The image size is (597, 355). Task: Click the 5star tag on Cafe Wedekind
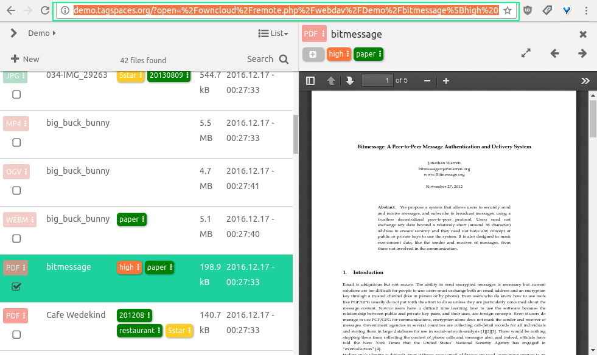tap(180, 330)
